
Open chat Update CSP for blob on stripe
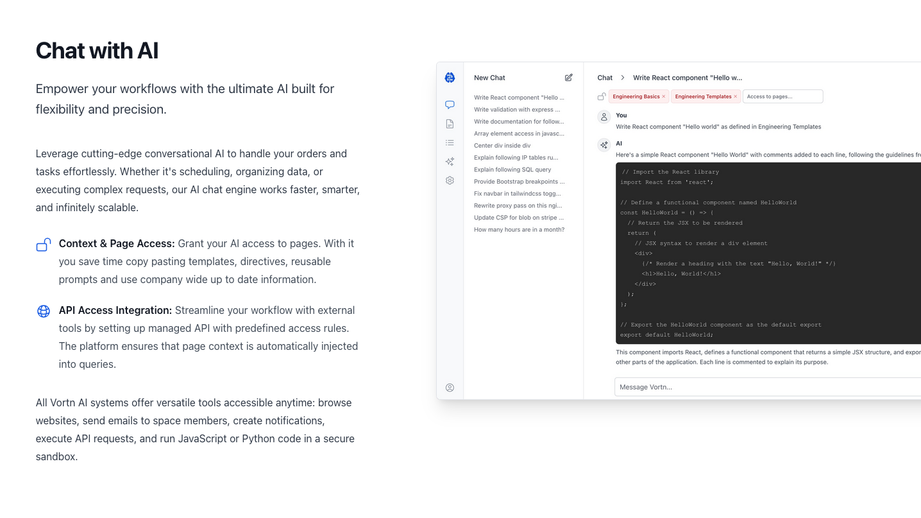coord(519,218)
